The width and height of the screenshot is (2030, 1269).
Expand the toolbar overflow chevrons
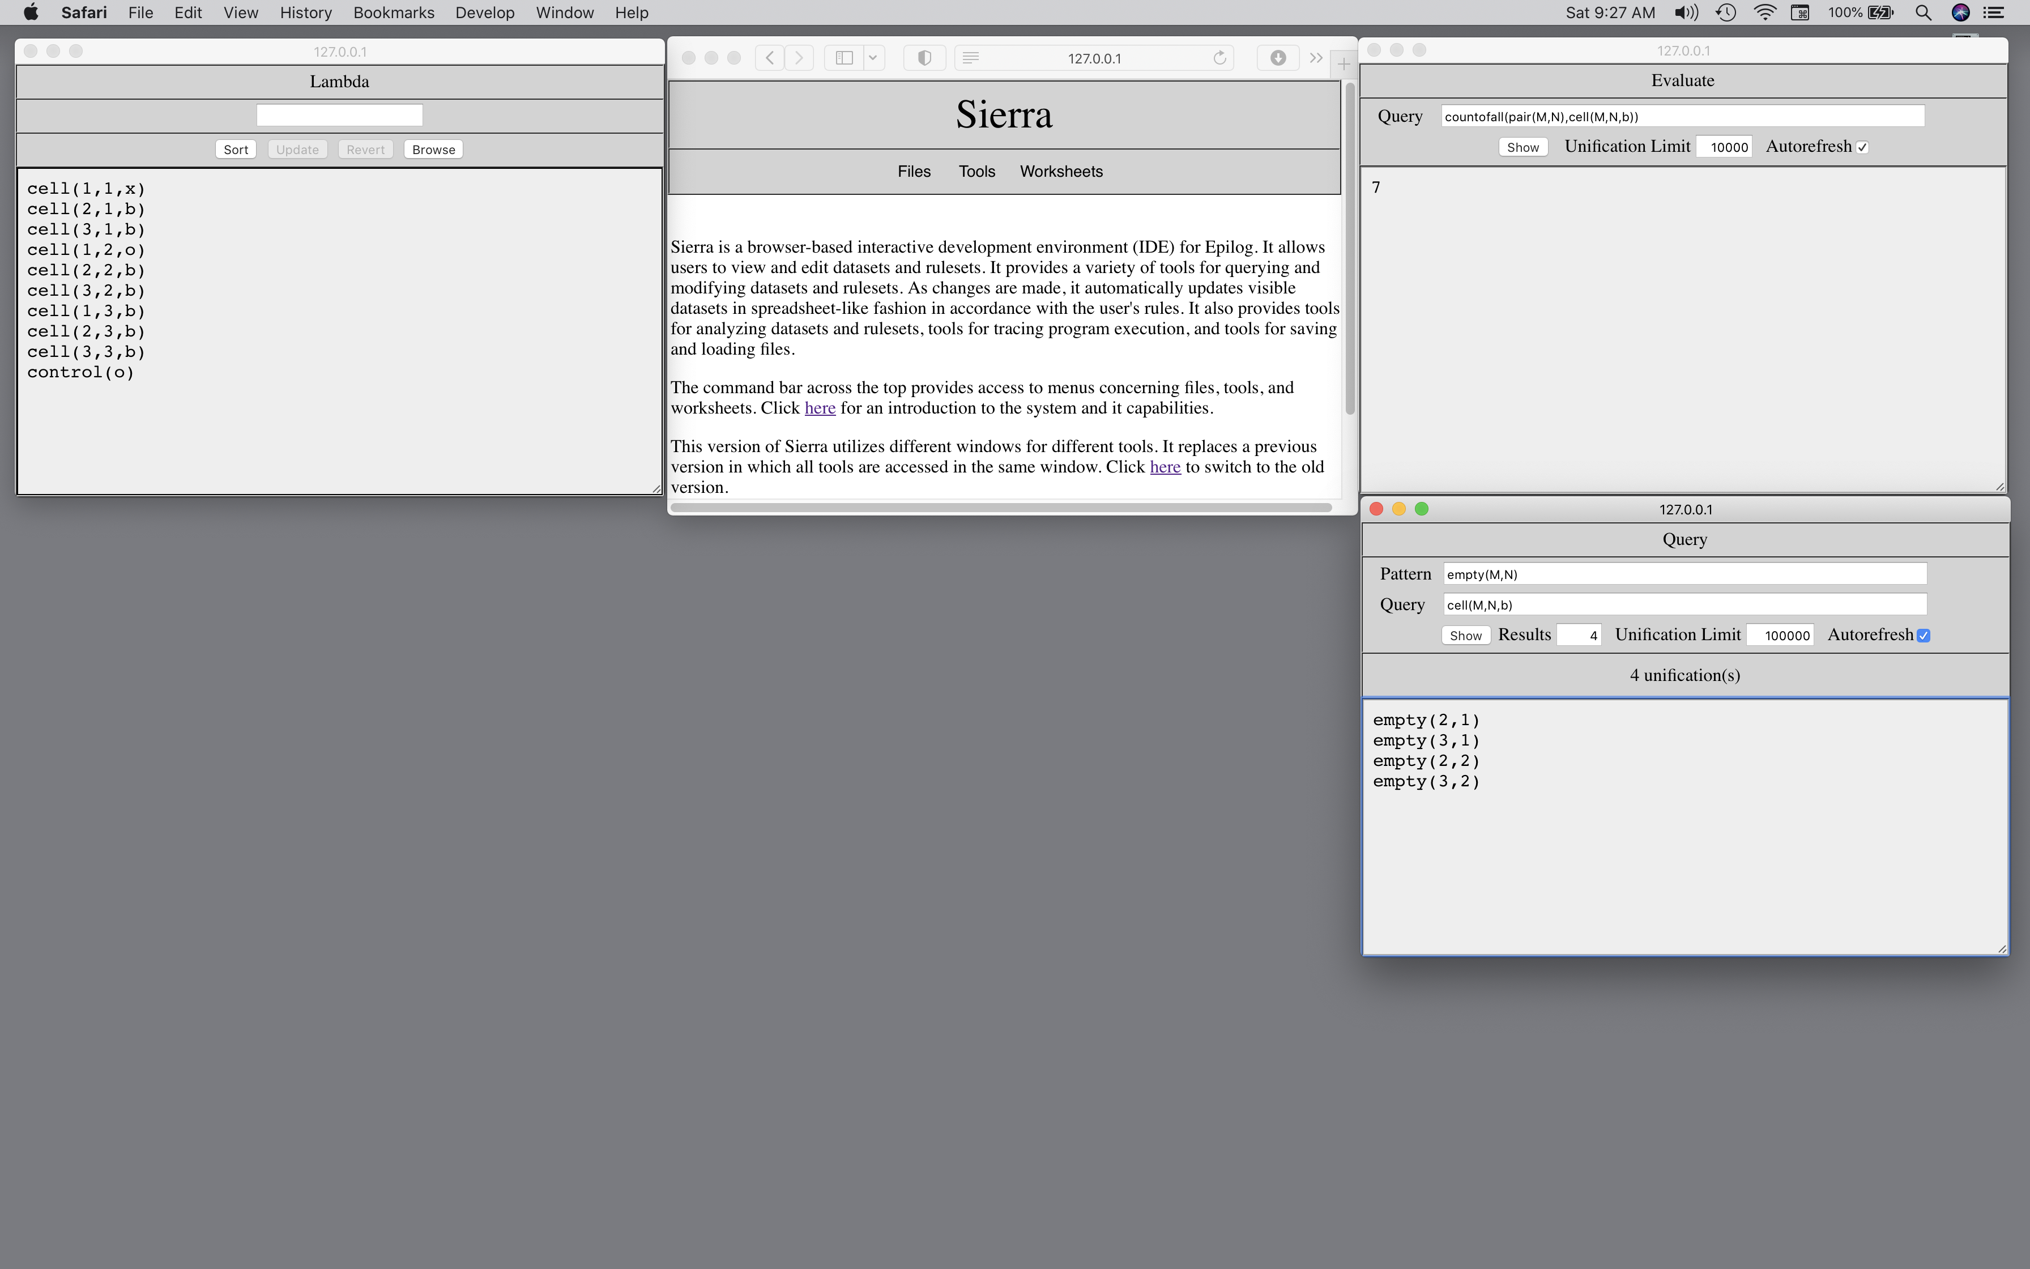(x=1315, y=58)
